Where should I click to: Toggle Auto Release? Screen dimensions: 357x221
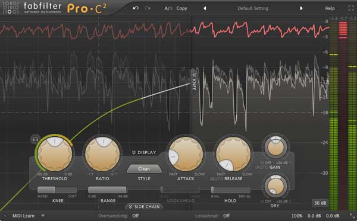[x=217, y=178]
